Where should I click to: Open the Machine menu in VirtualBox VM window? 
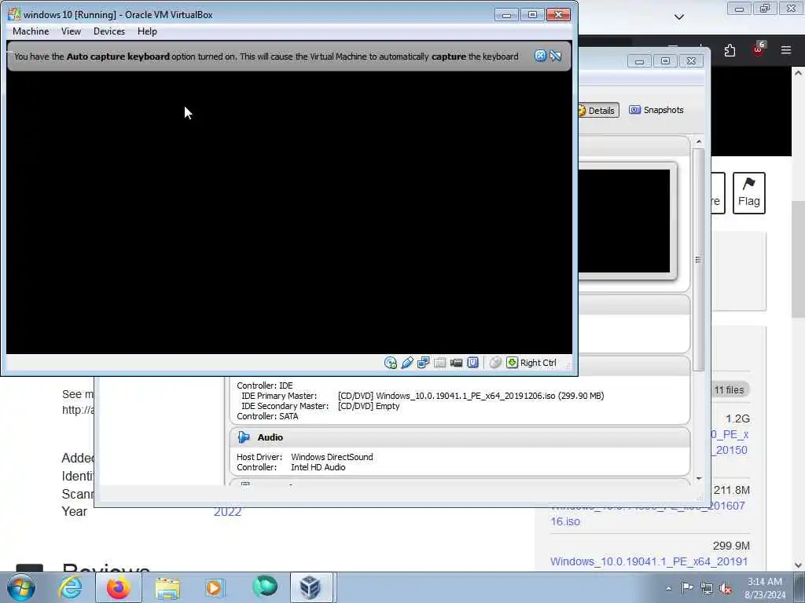coord(31,31)
